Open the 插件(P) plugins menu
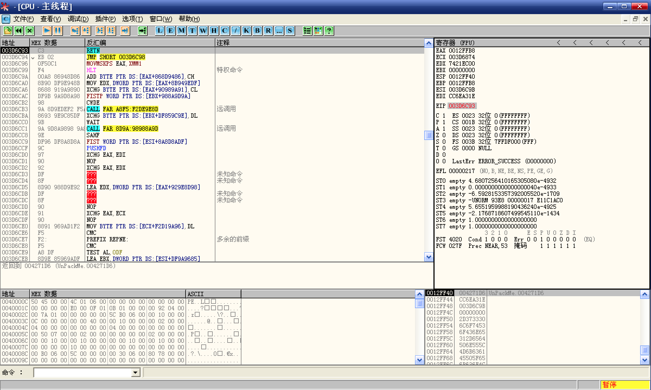 tap(105, 19)
